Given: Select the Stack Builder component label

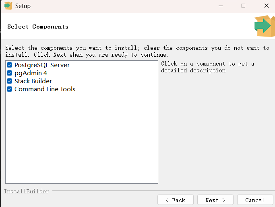Looking at the screenshot, I should point(33,81).
